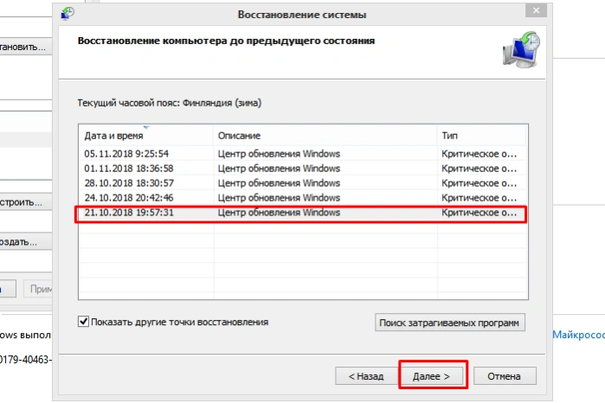605x403 pixels.
Task: Click the System Restore title bar icon
Action: 68,14
